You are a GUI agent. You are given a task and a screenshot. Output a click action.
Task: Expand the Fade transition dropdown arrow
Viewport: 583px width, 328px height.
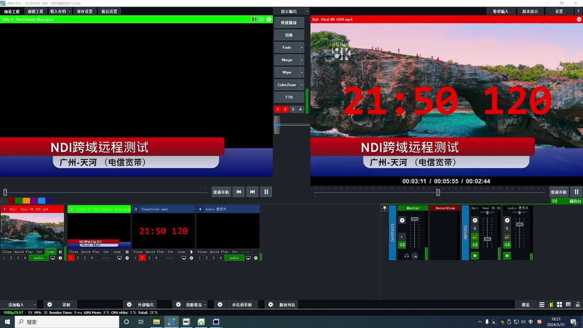pos(302,47)
